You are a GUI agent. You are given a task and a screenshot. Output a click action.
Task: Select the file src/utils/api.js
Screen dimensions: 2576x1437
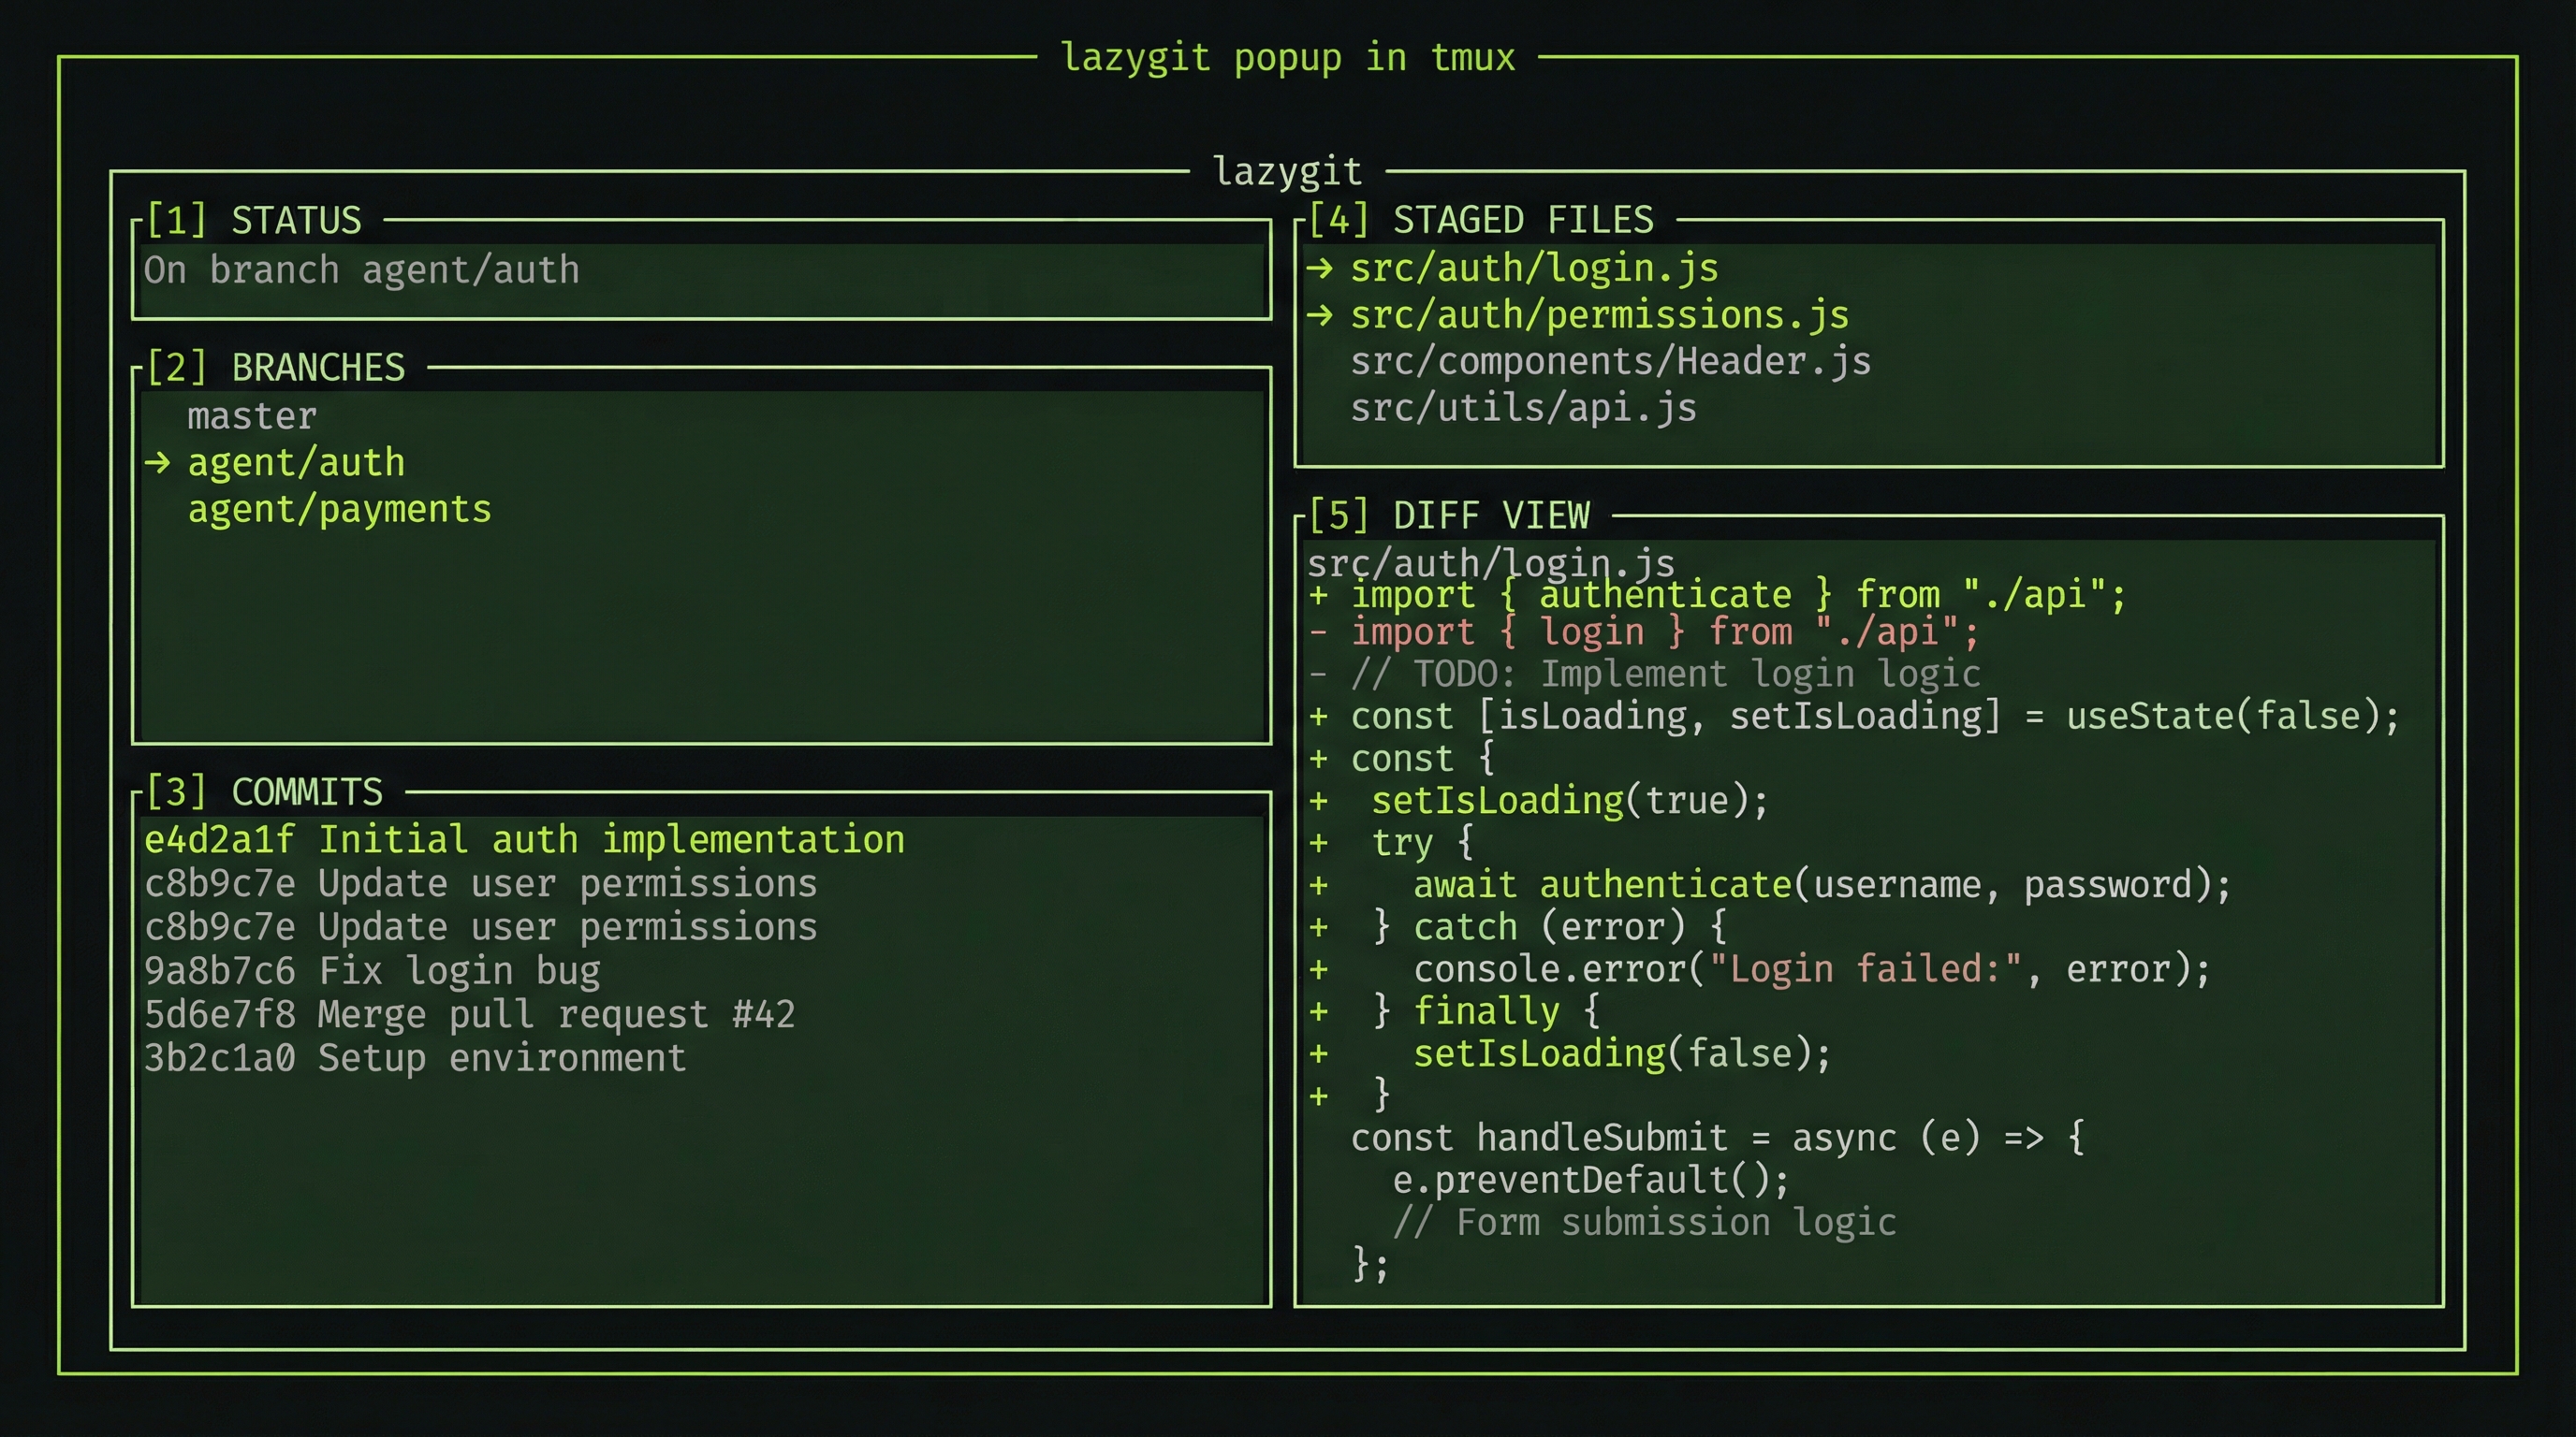(1523, 407)
